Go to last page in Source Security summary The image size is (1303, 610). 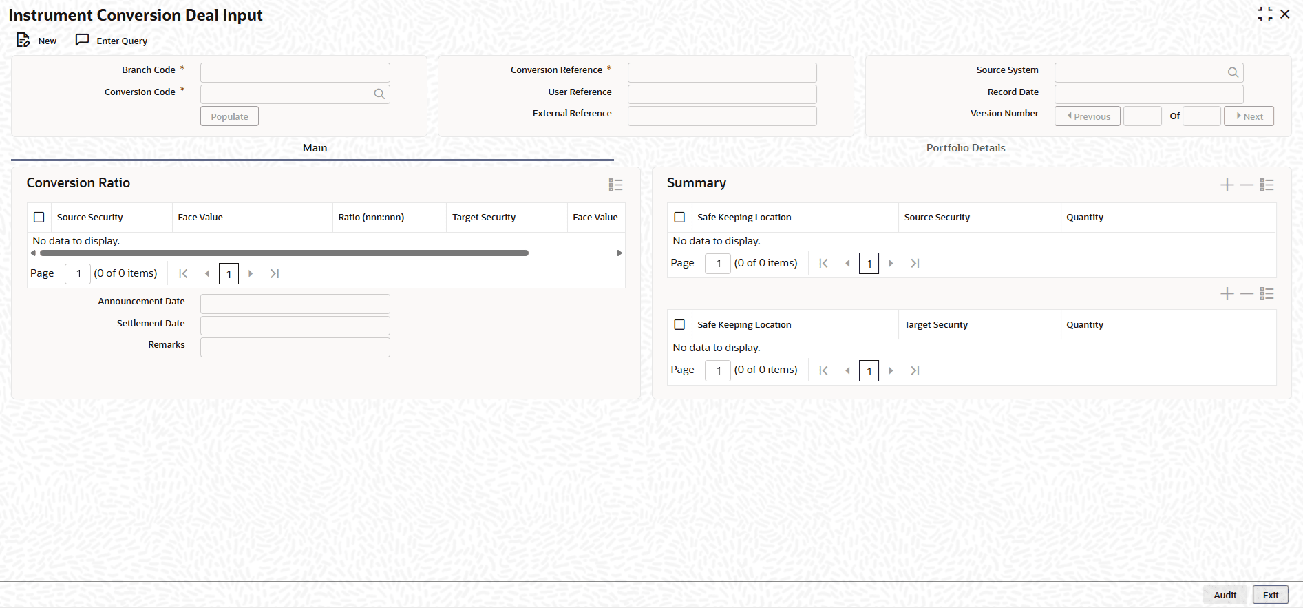(x=915, y=264)
